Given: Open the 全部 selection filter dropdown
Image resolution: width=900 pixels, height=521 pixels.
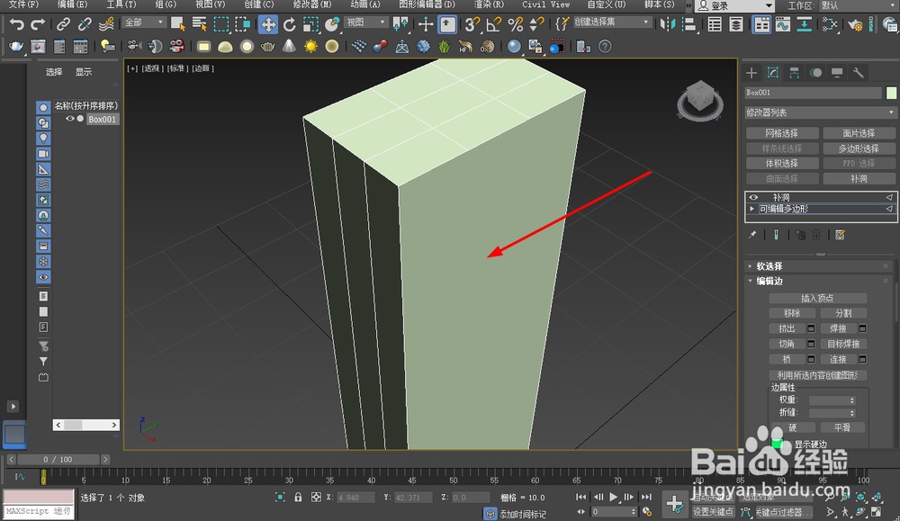Looking at the screenshot, I should pos(145,22).
